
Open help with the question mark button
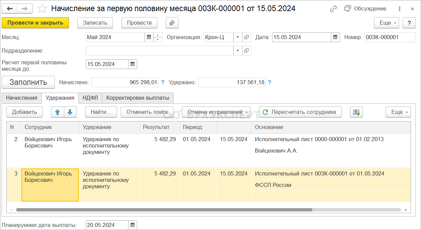coord(409,23)
